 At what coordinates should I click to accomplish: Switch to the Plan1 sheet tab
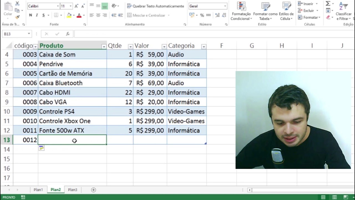(38, 190)
